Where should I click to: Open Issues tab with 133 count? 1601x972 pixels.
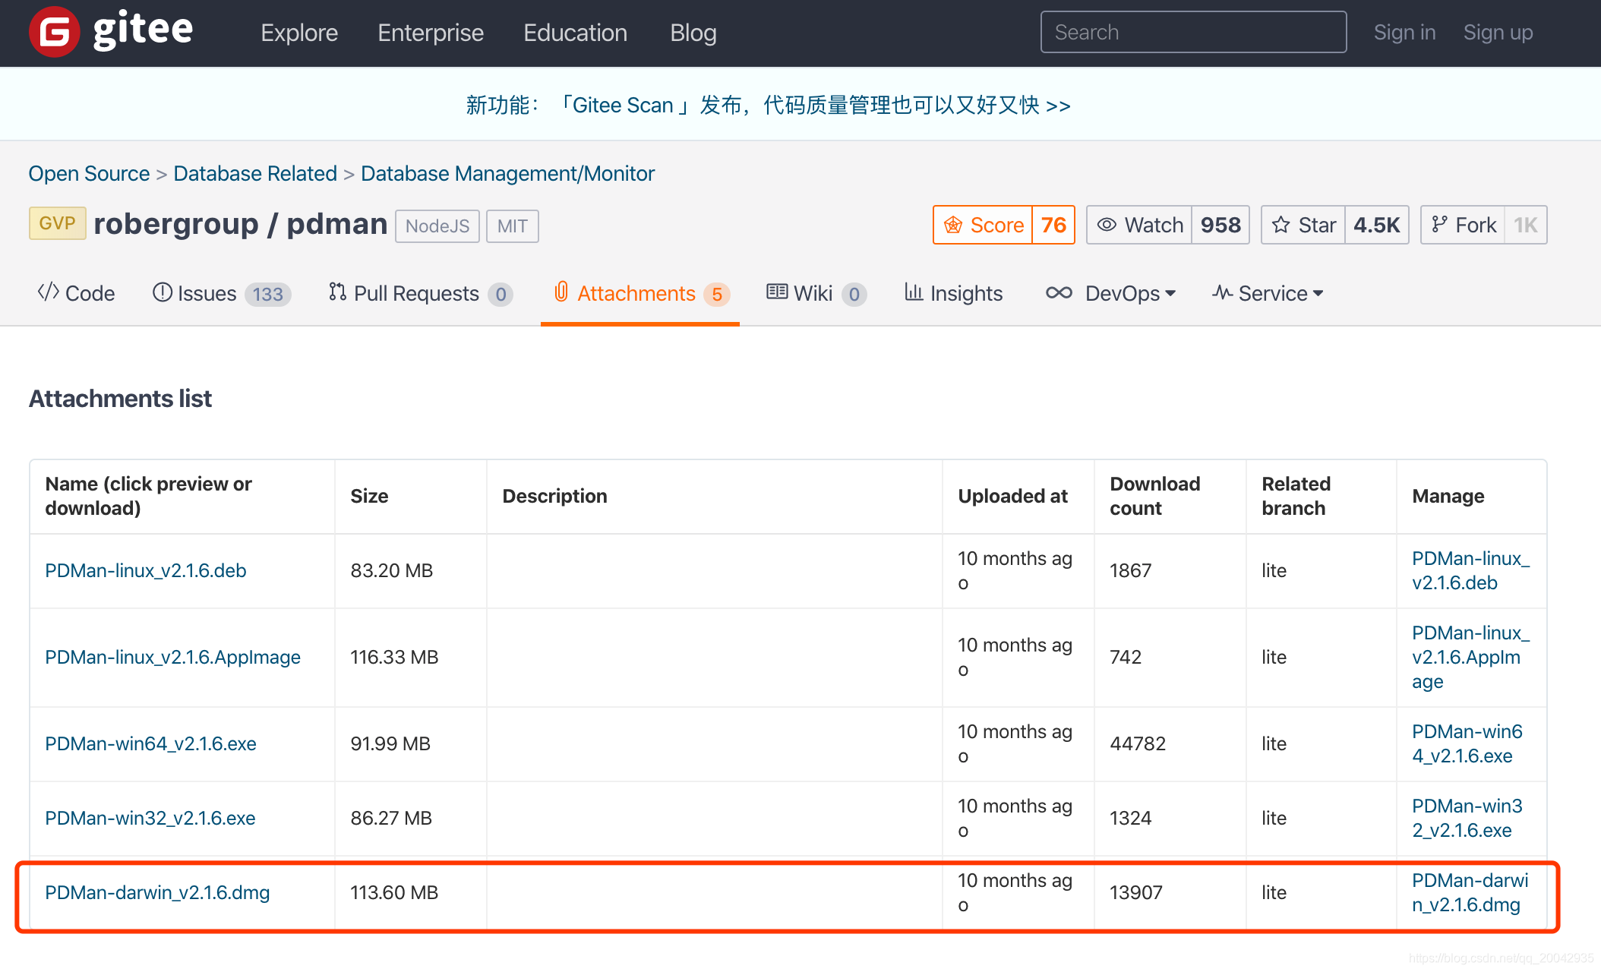pyautogui.click(x=220, y=293)
